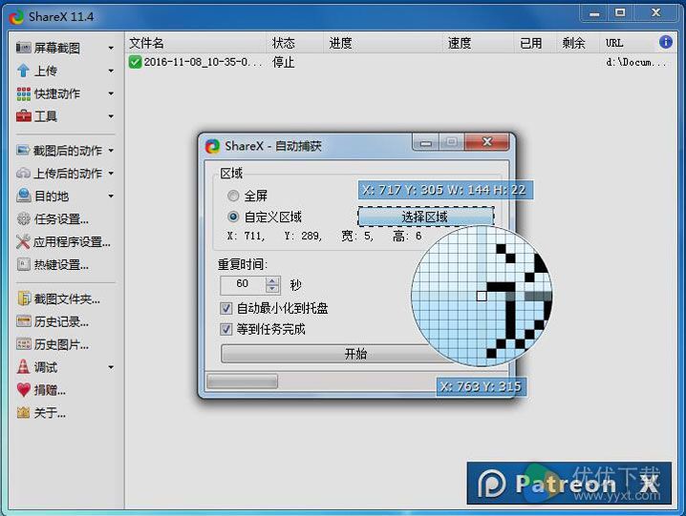This screenshot has width=686, height=516.
Task: Click the 历史图片 icon
Action: tap(24, 344)
